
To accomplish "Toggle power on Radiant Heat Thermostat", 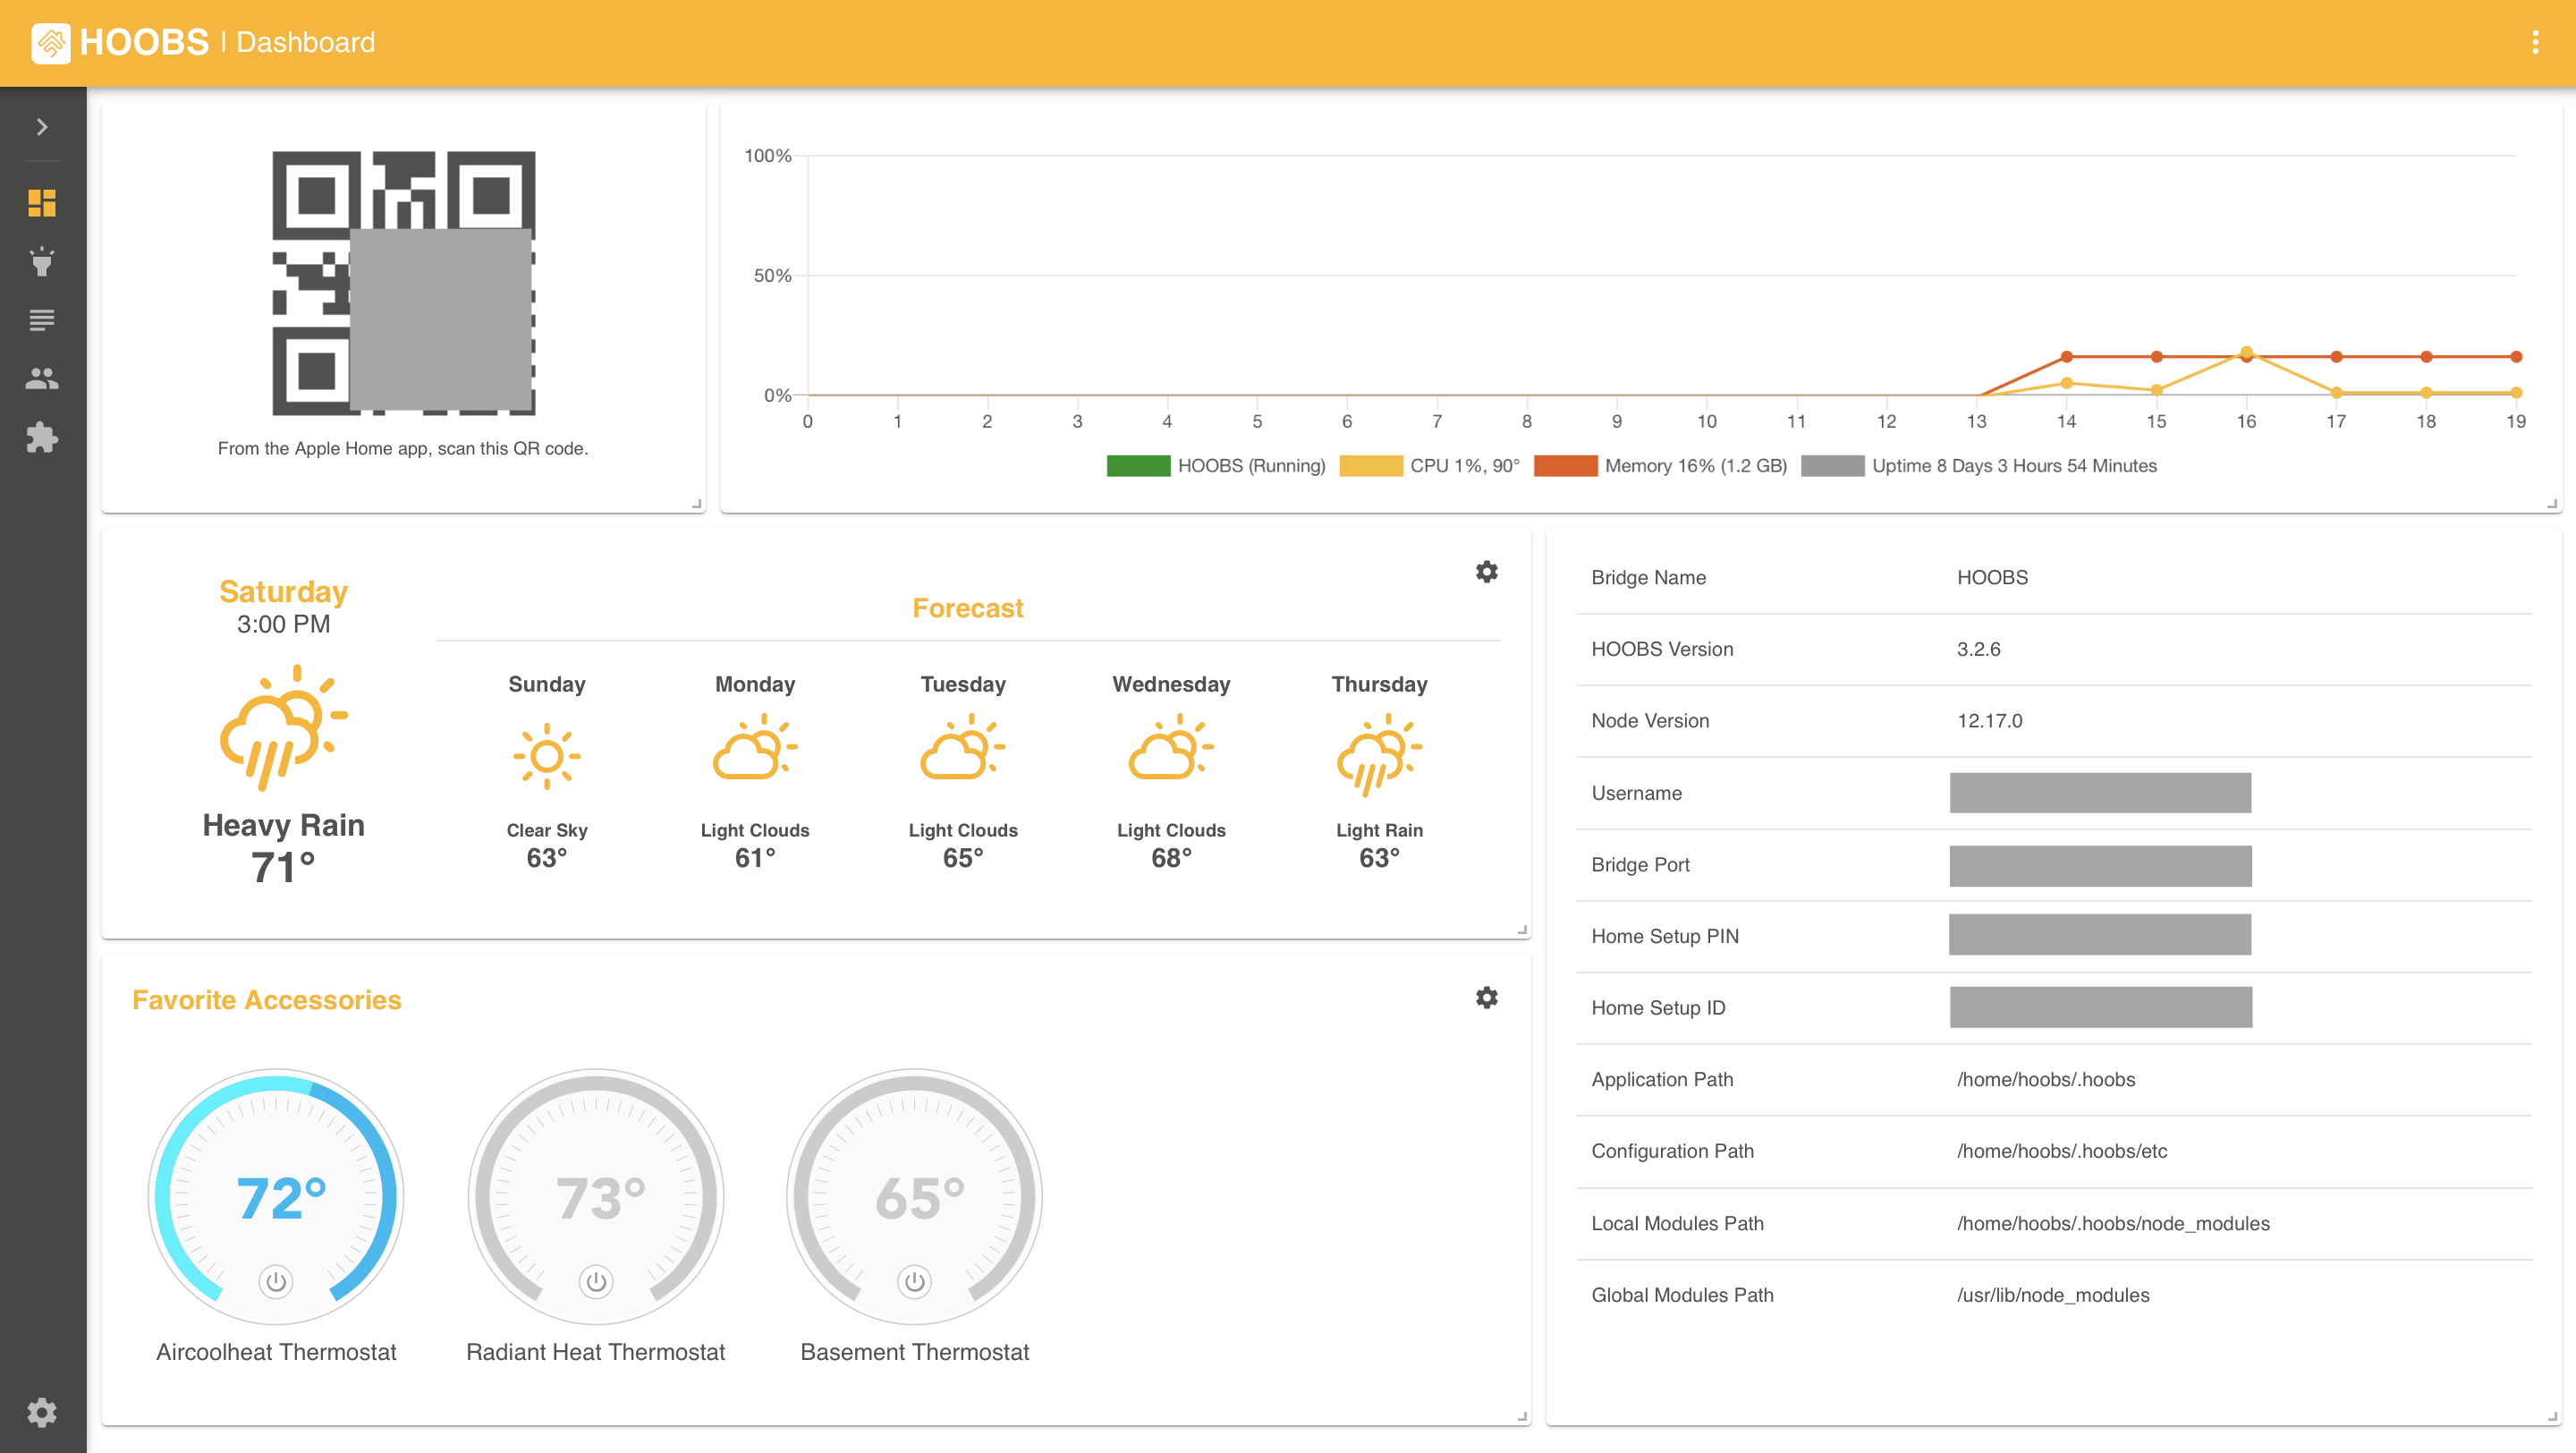I will (x=596, y=1281).
